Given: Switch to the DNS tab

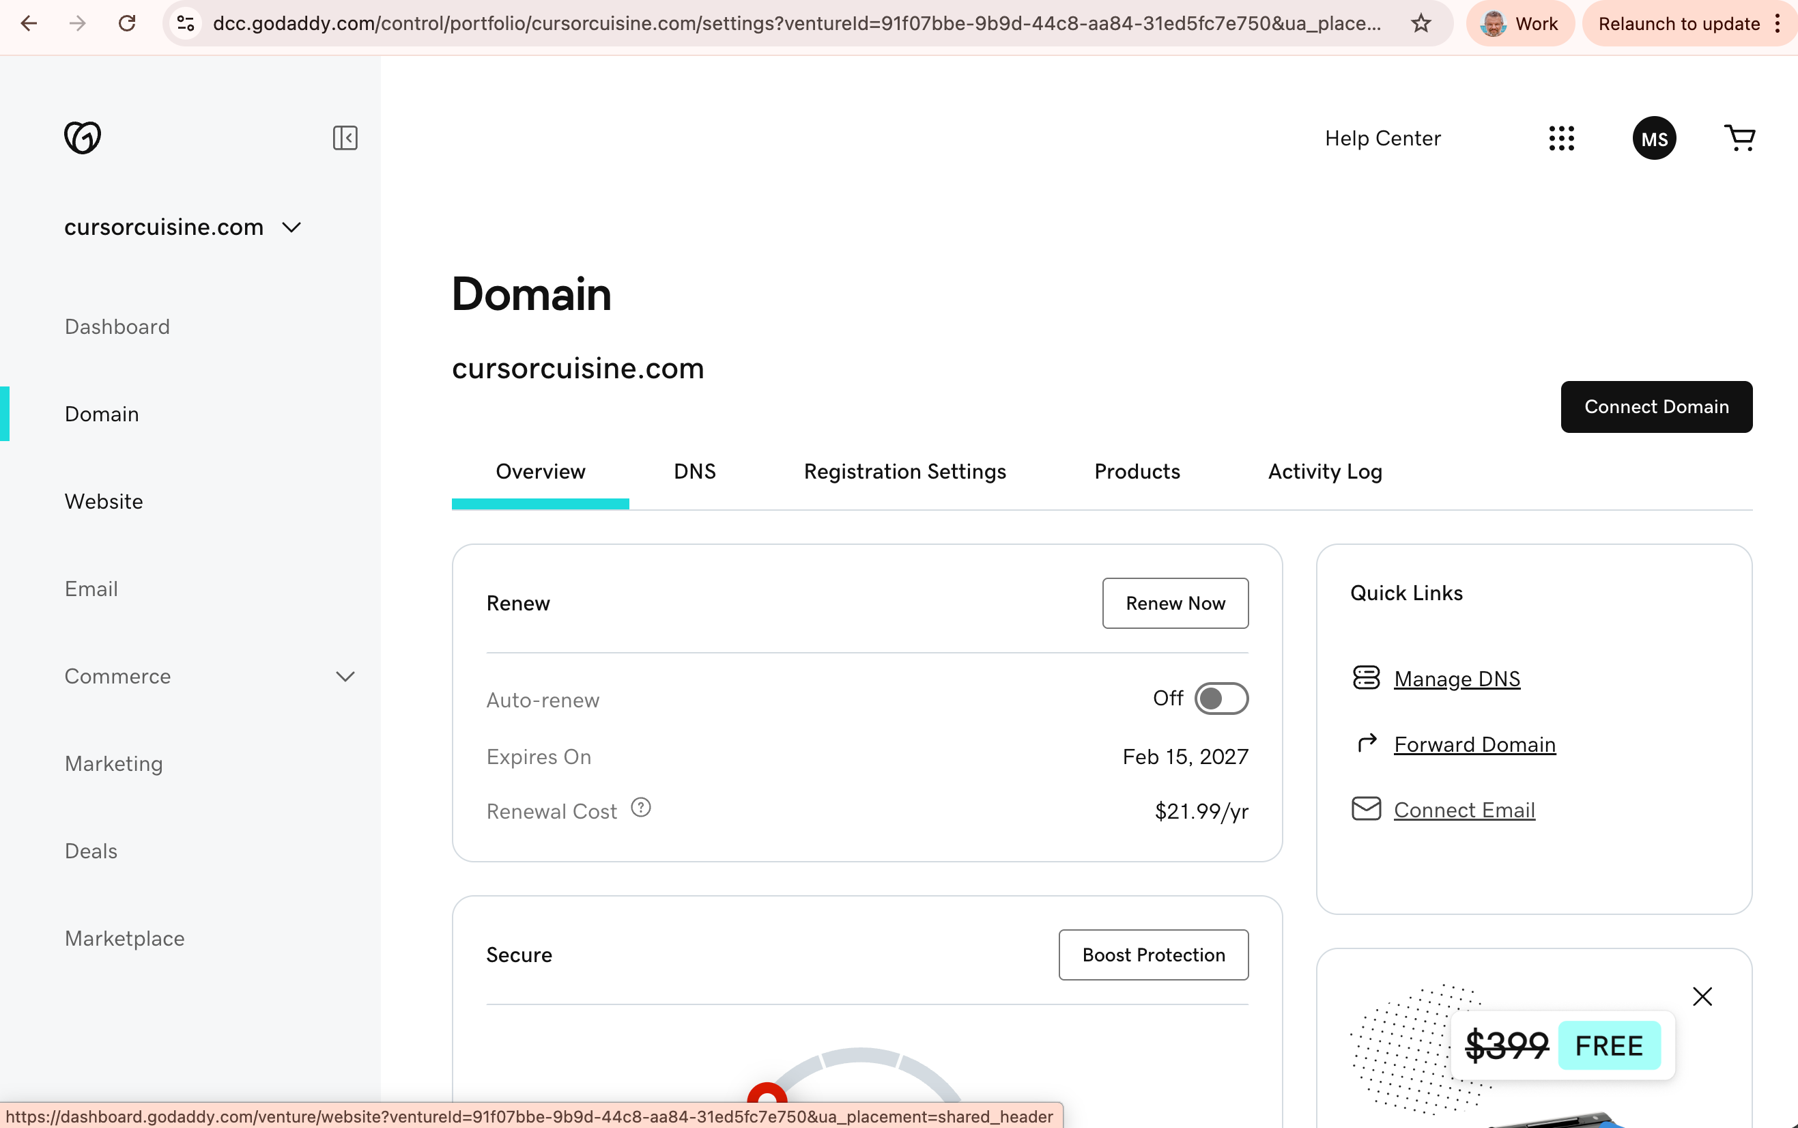Looking at the screenshot, I should point(694,473).
